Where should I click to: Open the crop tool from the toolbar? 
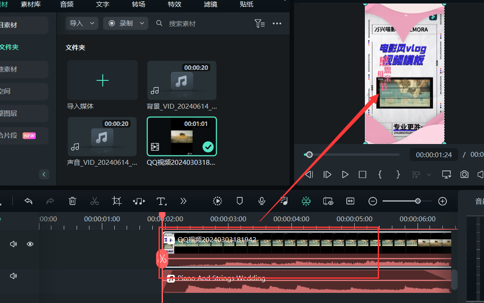(116, 201)
